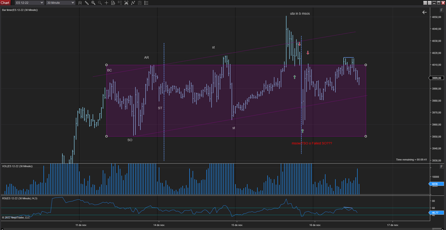Click rectangle anchor point beside SO label
The width and height of the screenshot is (446, 230).
(107, 136)
